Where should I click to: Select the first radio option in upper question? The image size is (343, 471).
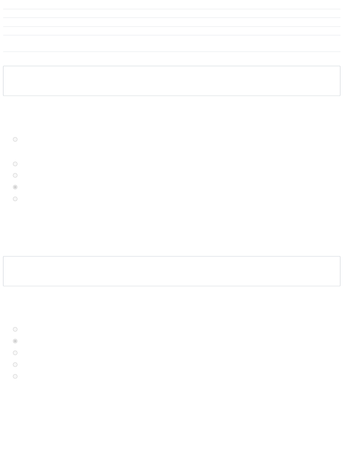pyautogui.click(x=15, y=139)
